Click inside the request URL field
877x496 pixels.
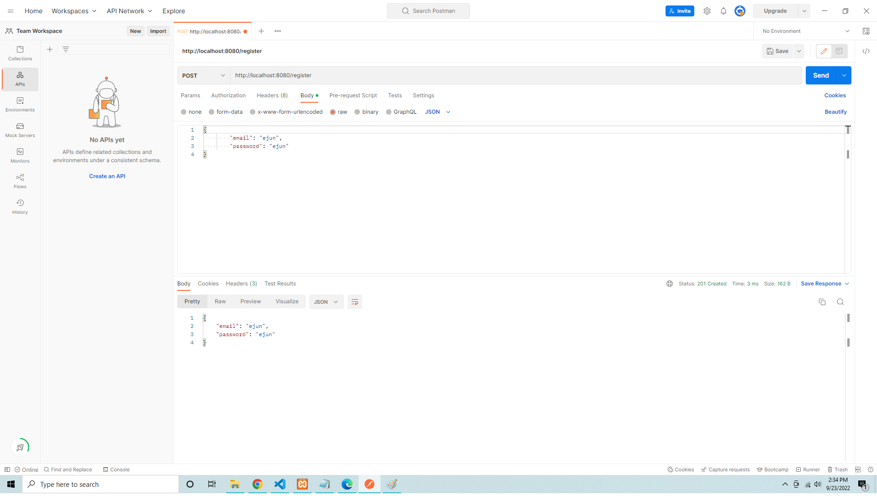point(411,75)
